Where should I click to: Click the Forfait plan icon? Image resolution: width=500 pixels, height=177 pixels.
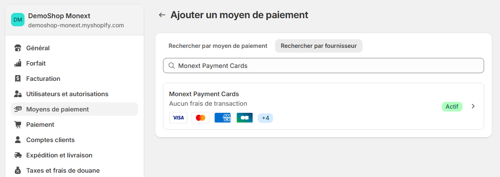pyautogui.click(x=18, y=64)
